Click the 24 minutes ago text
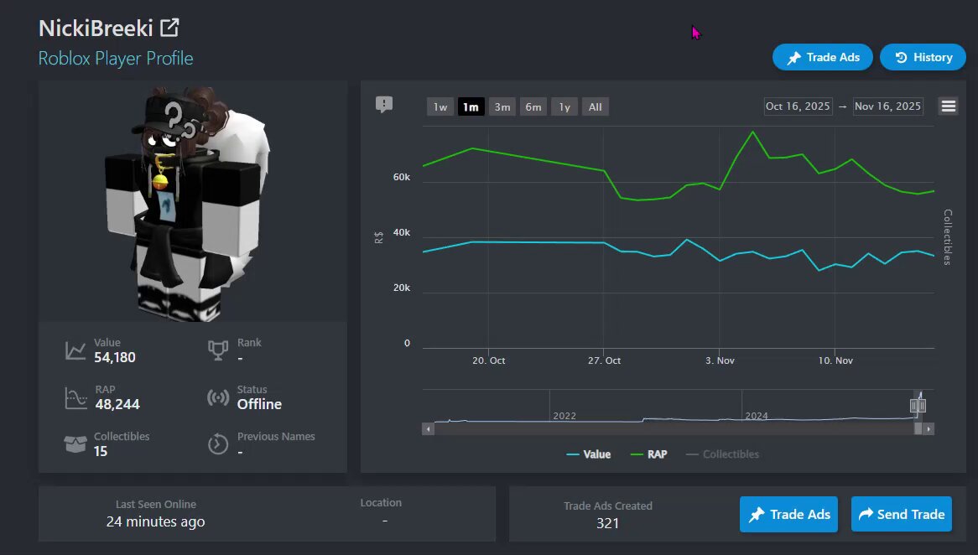Image resolution: width=978 pixels, height=555 pixels. click(155, 521)
